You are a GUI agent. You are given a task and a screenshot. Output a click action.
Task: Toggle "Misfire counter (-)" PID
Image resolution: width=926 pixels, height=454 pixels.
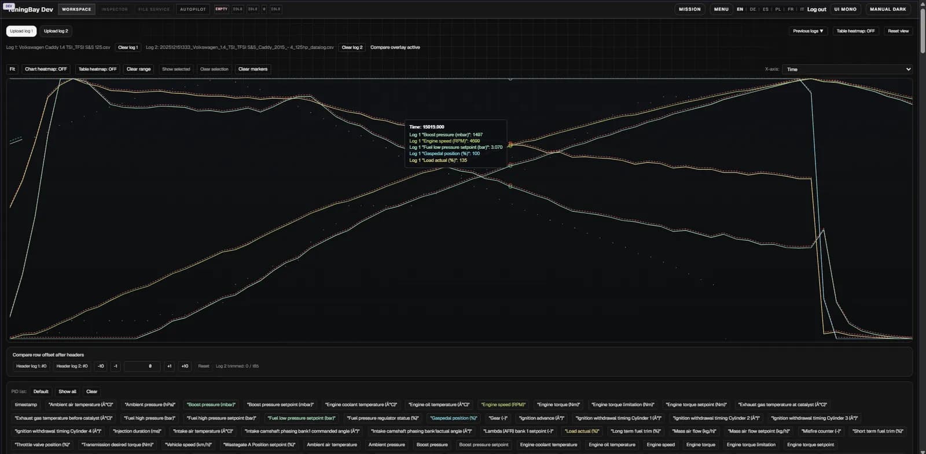click(821, 431)
